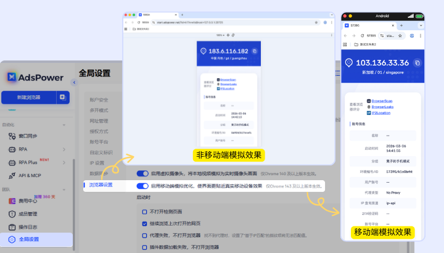444x253 pixels.
Task: Select the 多开模式 settings tab
Action: [99, 110]
